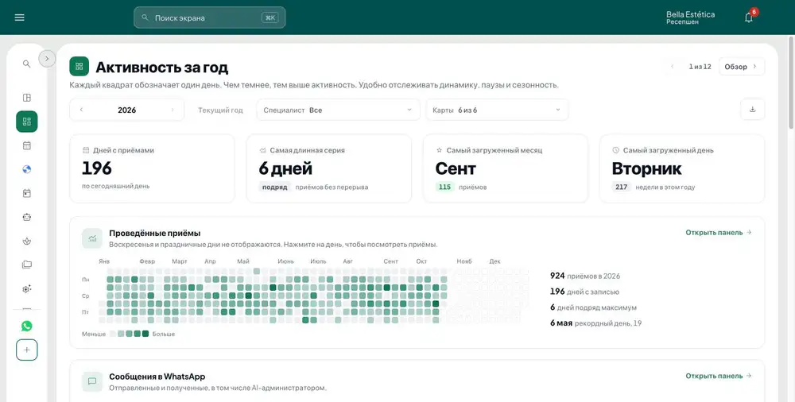Go to previous page beside 1 из 12
The height and width of the screenshot is (402, 795).
point(673,67)
